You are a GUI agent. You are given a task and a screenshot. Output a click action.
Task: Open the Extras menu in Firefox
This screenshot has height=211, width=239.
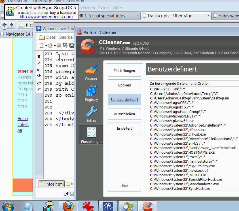(104, 8)
